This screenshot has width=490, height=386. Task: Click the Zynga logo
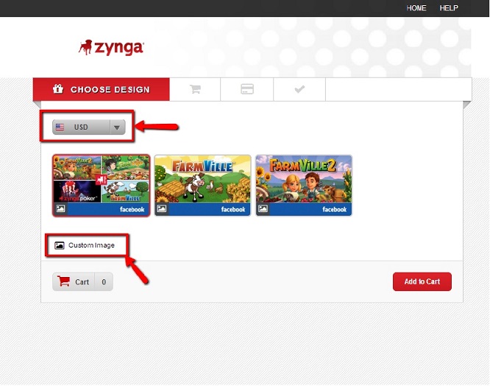(111, 48)
